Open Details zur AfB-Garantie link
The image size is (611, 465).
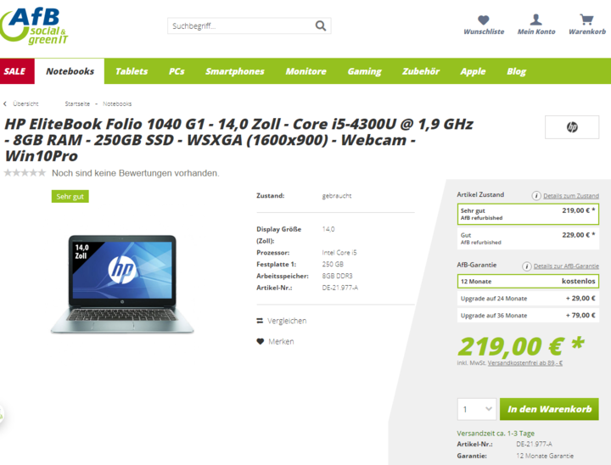pos(566,266)
